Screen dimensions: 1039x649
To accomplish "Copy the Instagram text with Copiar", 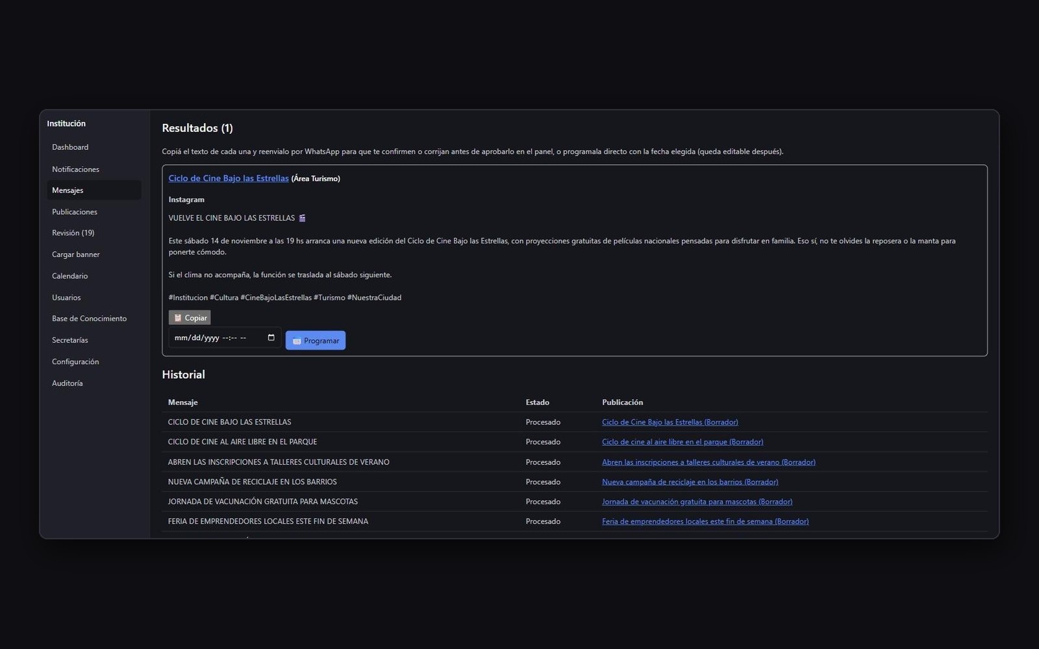I will click(x=190, y=317).
